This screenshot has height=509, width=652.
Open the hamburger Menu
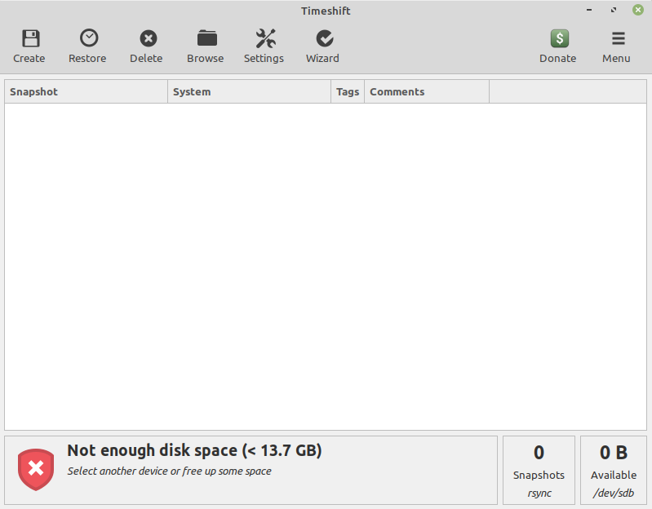click(x=618, y=38)
